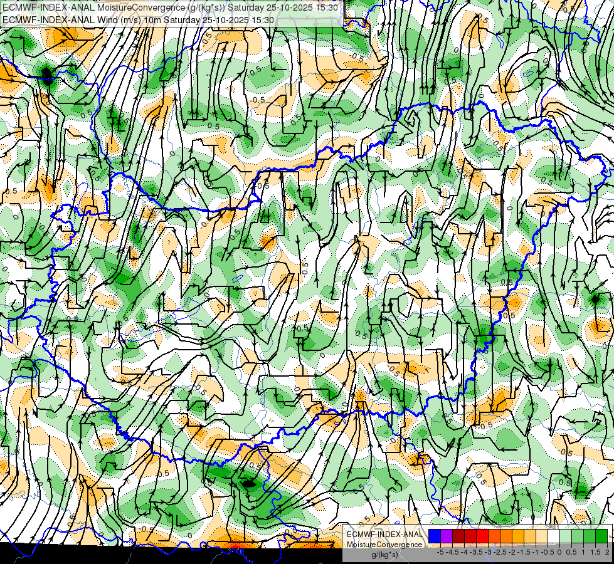Click the MoistureConvergence title line at top

(171, 8)
